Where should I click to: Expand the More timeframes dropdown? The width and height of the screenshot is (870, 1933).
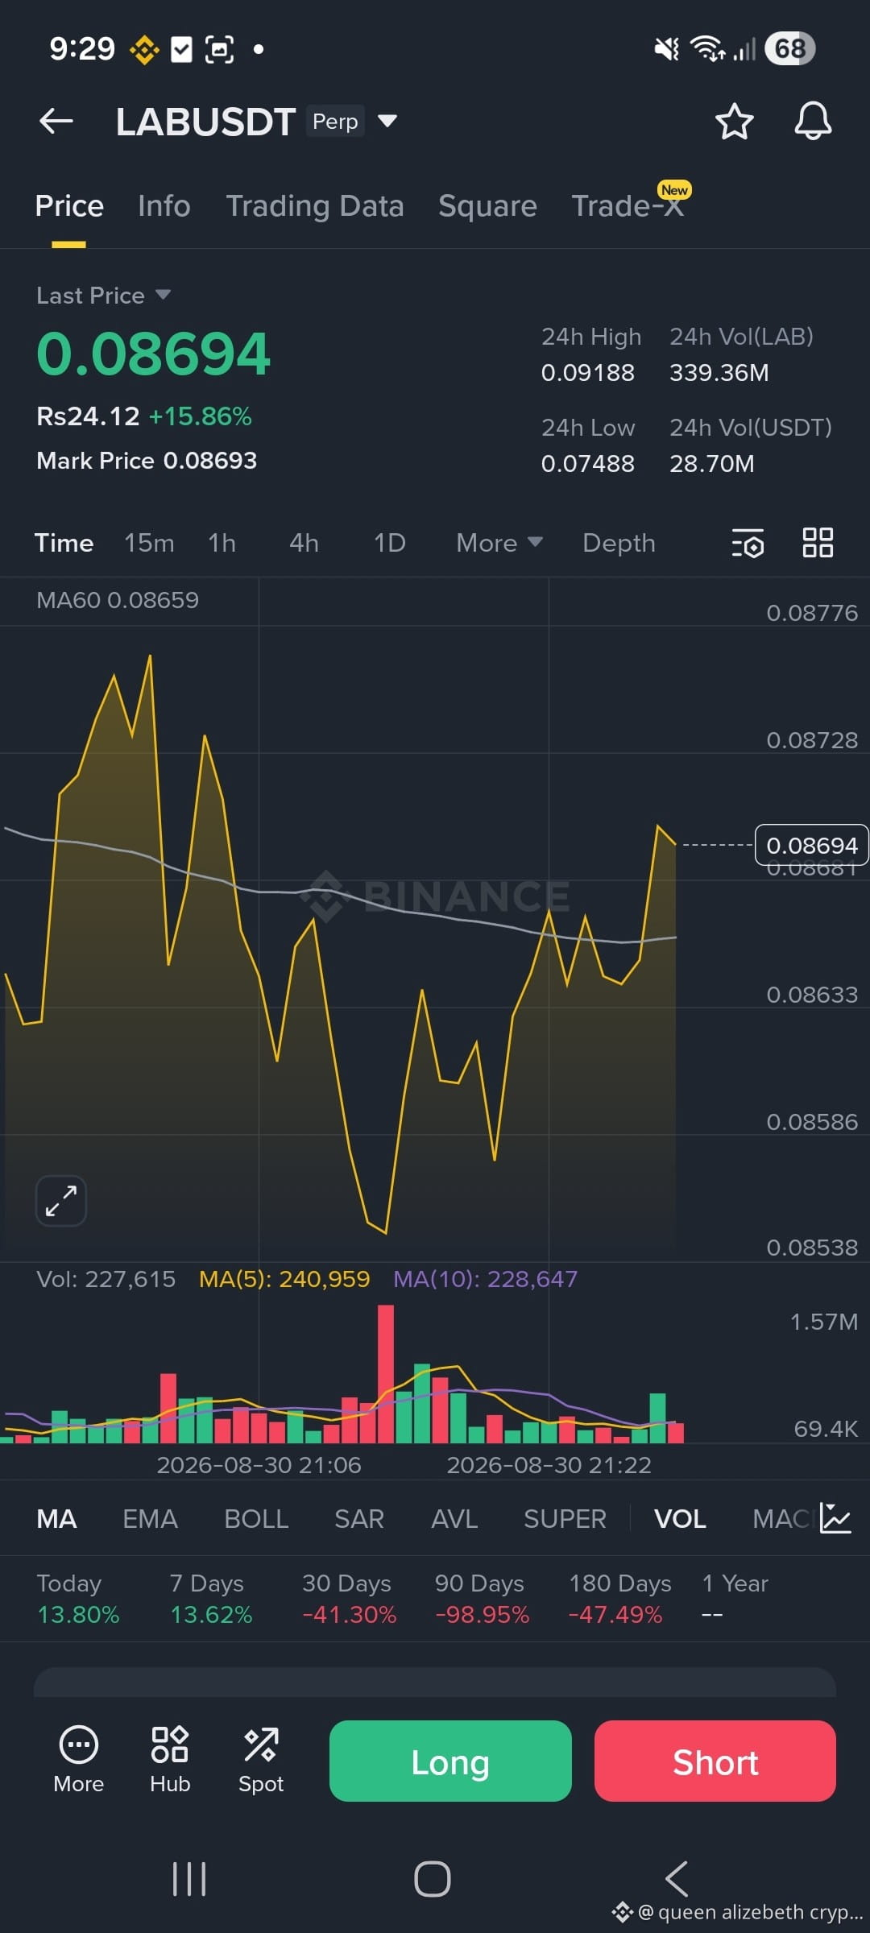pyautogui.click(x=499, y=543)
